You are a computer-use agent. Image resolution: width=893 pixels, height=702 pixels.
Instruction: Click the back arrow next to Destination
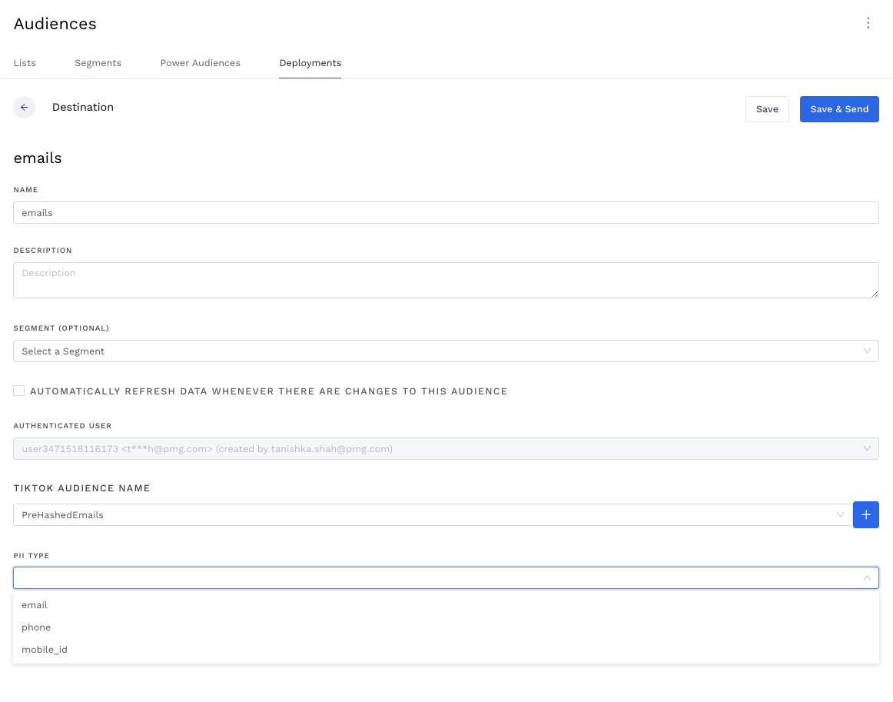click(24, 107)
